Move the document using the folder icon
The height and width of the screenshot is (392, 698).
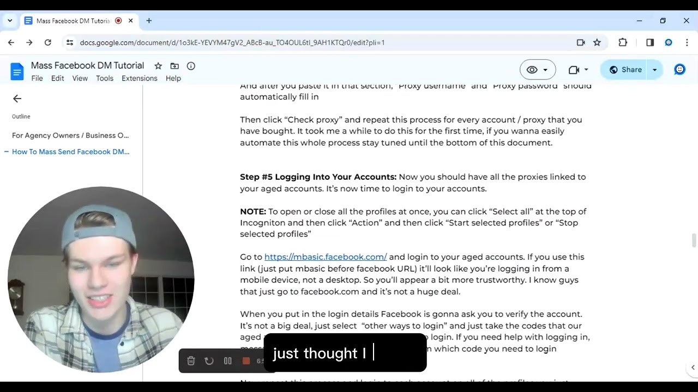point(174,66)
